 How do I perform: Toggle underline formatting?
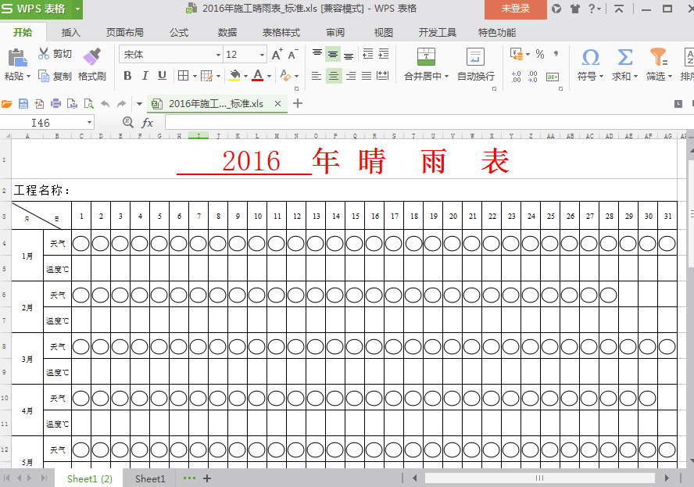pyautogui.click(x=162, y=75)
